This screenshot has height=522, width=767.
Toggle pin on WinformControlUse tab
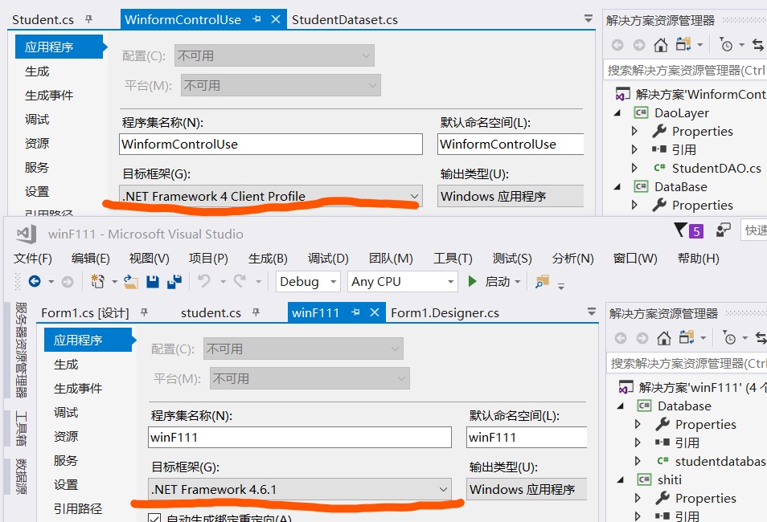click(x=256, y=19)
